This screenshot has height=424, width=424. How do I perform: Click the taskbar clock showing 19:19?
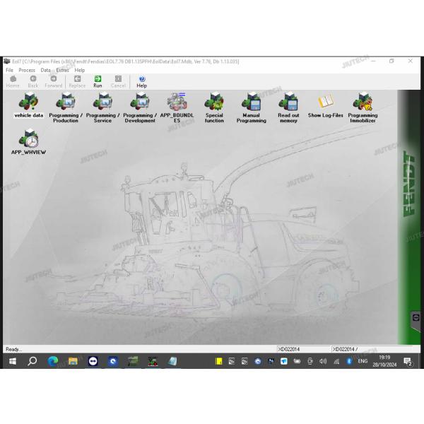tap(384, 361)
